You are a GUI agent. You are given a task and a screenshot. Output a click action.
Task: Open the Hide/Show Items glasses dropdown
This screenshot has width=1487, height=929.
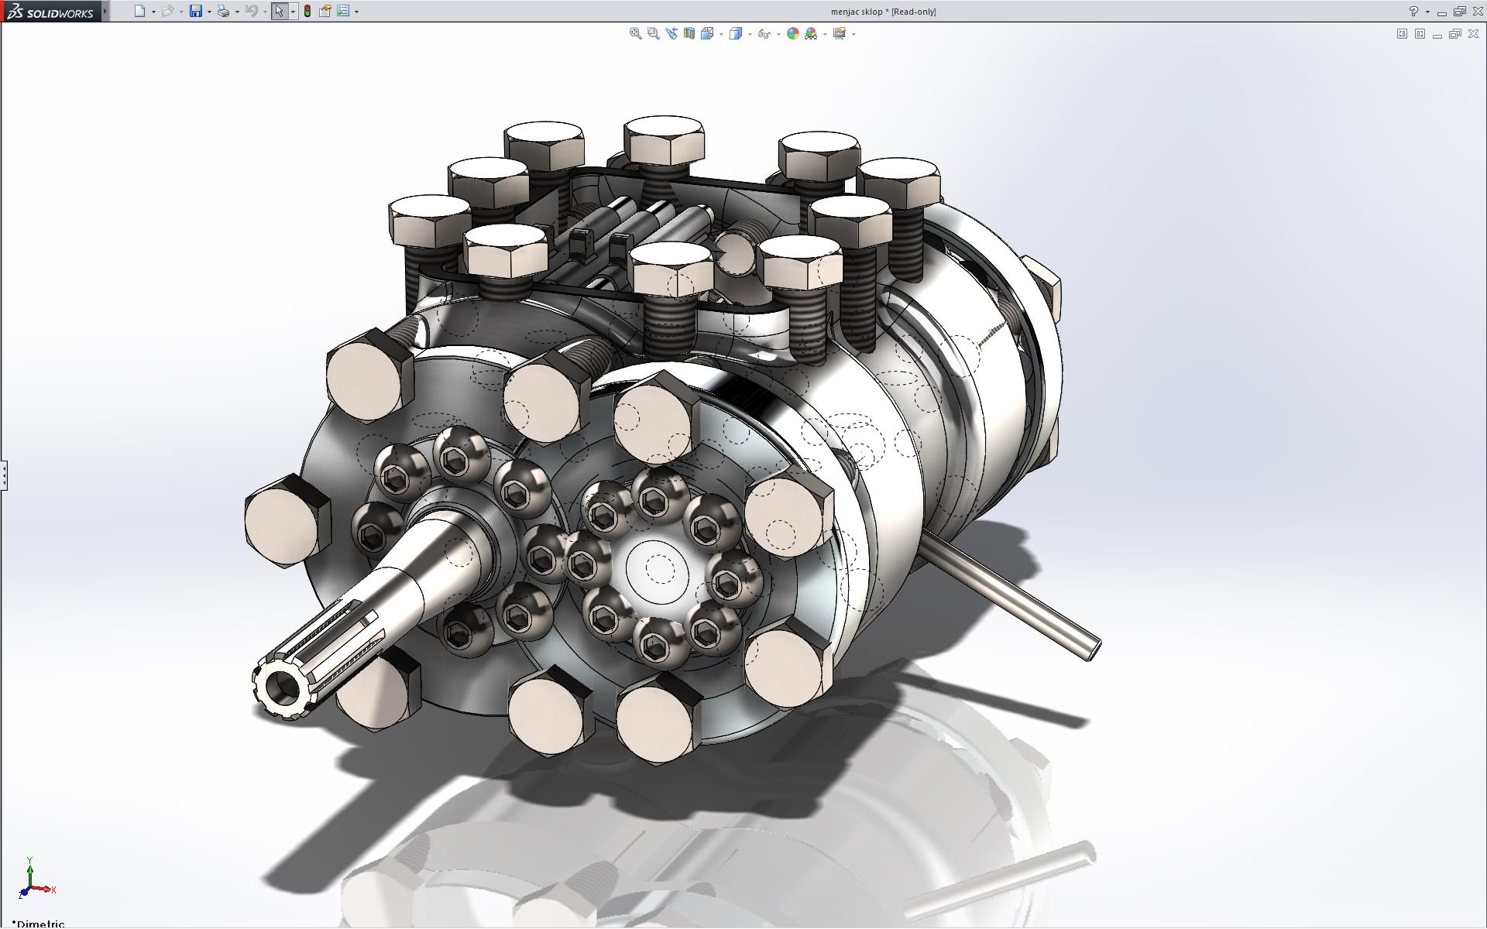pyautogui.click(x=778, y=34)
